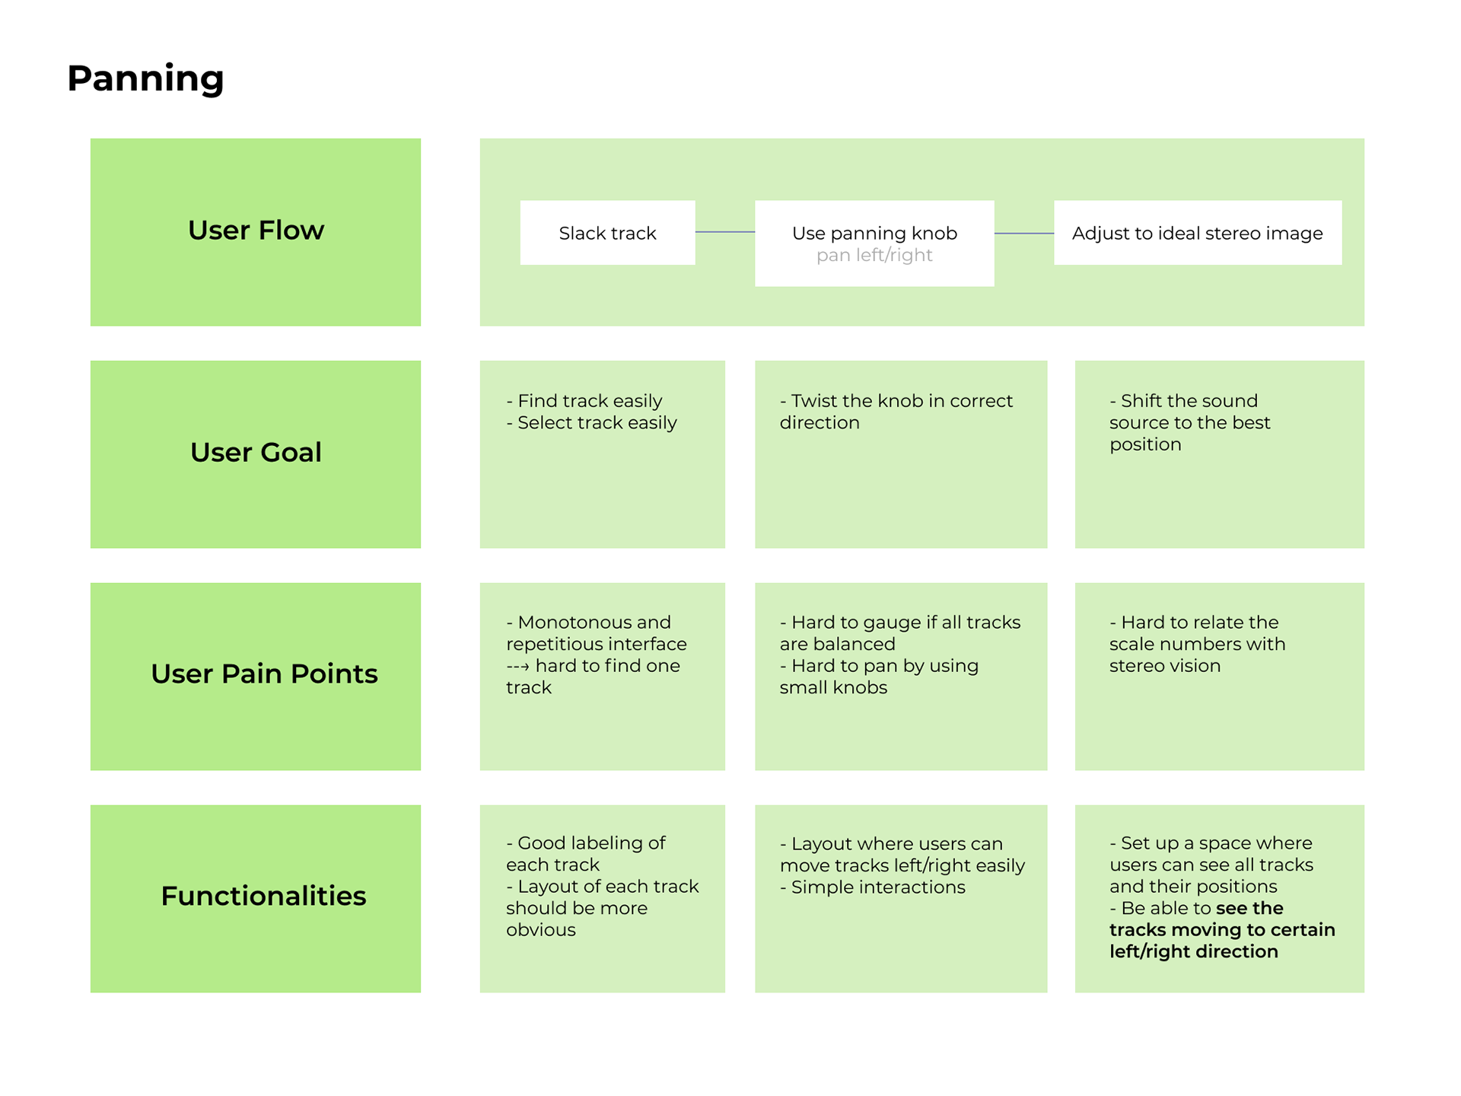Select the Twist the knob goal card
This screenshot has height=1096, width=1461.
901,454
